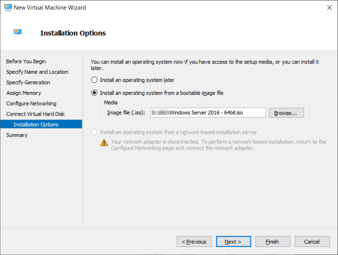Click the Image file (.iso) path field
The image size is (338, 255).
208,113
